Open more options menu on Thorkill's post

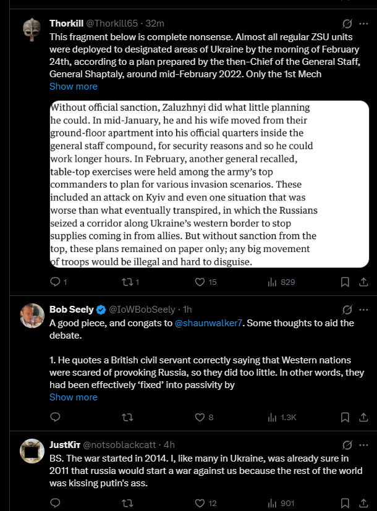pyautogui.click(x=363, y=23)
